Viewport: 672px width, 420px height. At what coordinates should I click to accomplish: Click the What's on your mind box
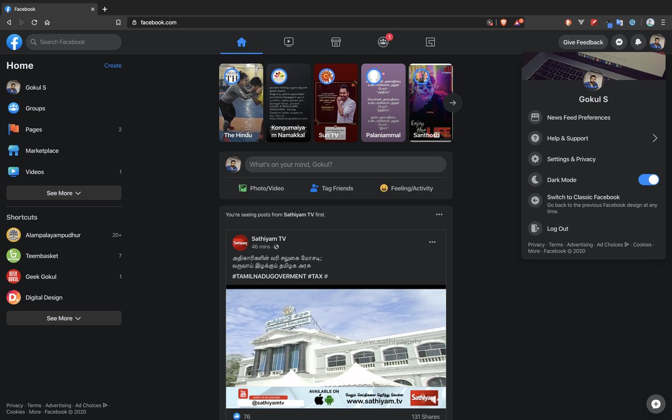coord(346,165)
